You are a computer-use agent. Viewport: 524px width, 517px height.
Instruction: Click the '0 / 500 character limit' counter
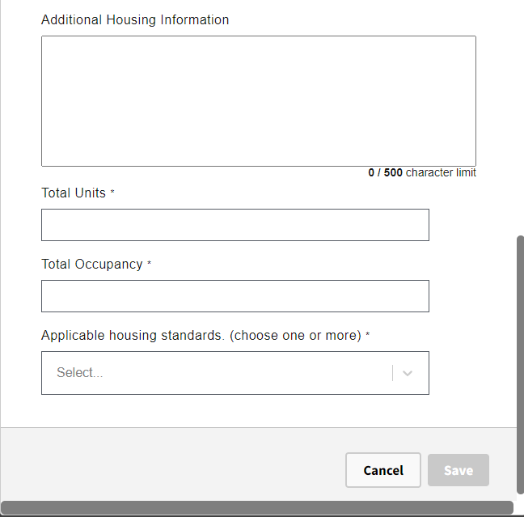[422, 172]
